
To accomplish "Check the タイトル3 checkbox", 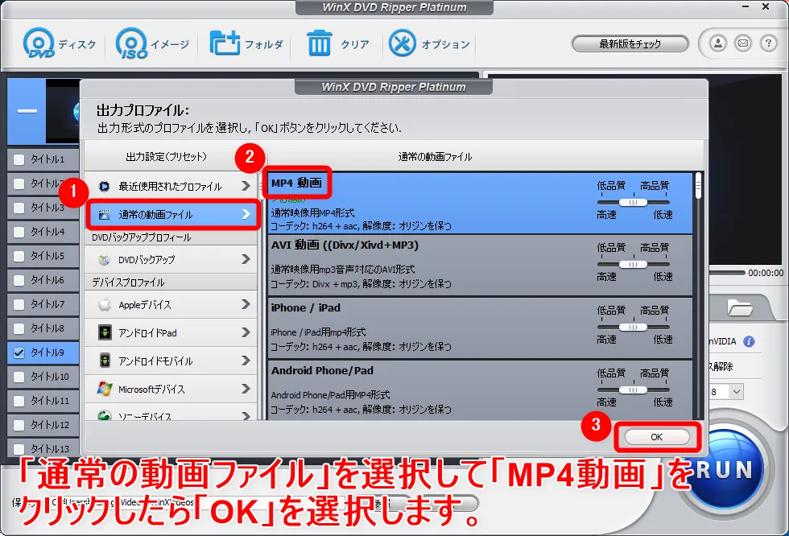I will coord(19,208).
